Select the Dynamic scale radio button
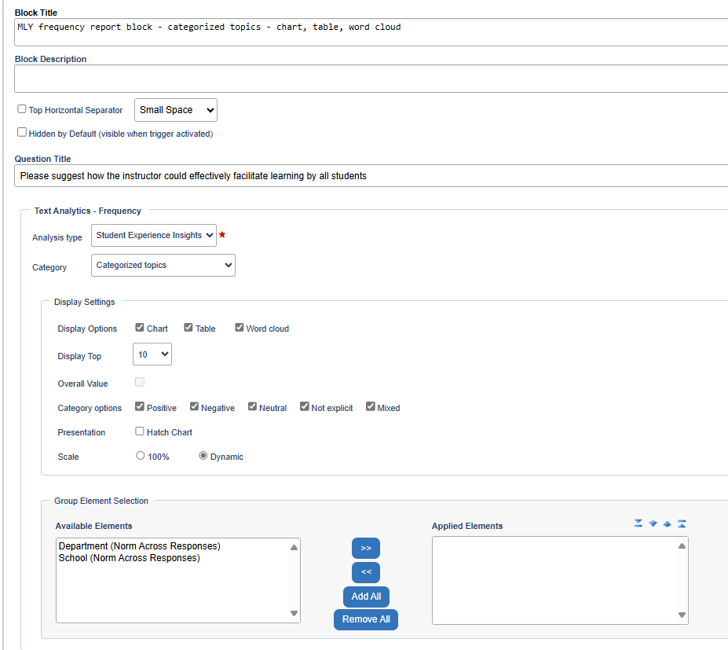The height and width of the screenshot is (650, 728). click(203, 456)
